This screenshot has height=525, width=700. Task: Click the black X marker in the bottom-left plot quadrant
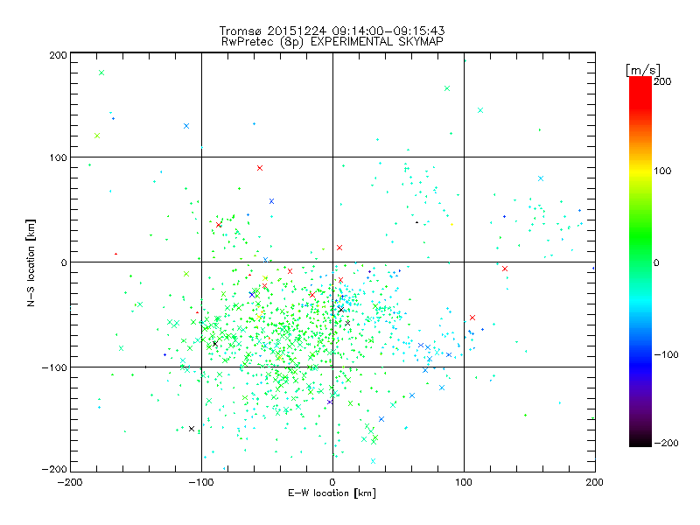point(192,429)
